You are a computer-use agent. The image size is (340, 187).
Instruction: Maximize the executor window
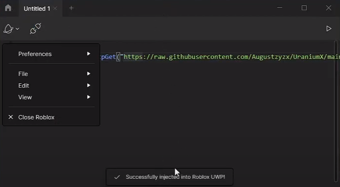click(x=304, y=8)
